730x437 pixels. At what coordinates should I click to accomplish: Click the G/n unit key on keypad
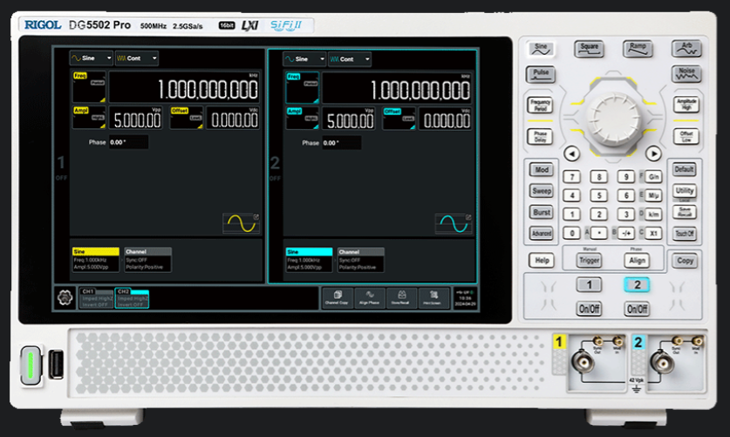[653, 177]
